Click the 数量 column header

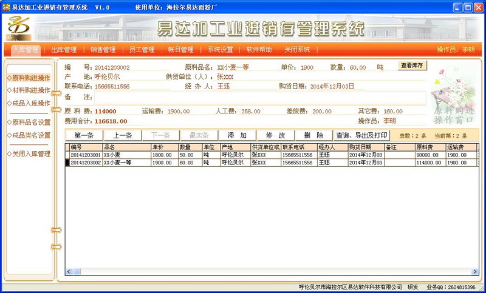click(x=190, y=147)
